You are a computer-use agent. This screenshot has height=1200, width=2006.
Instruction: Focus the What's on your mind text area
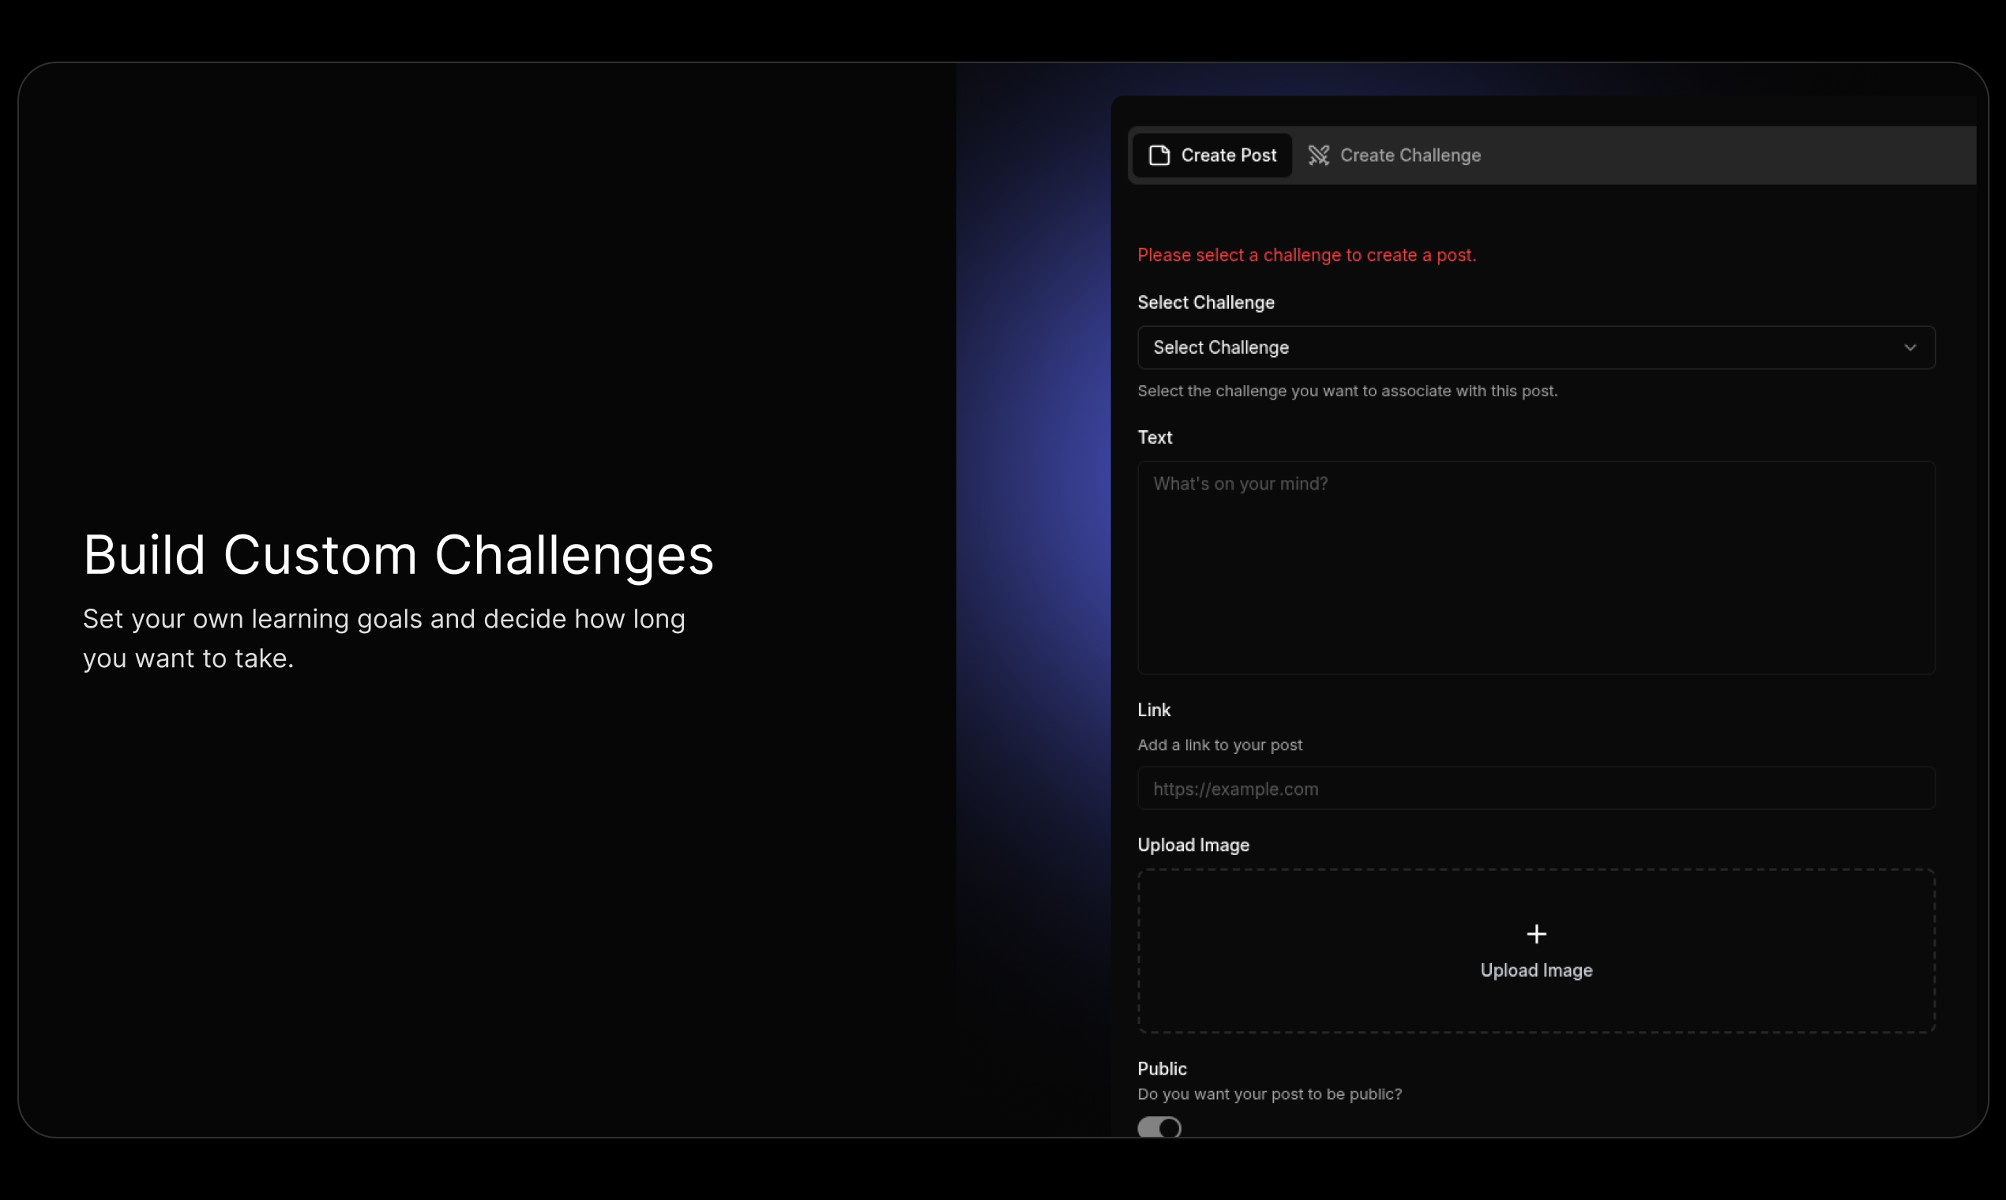click(x=1536, y=568)
